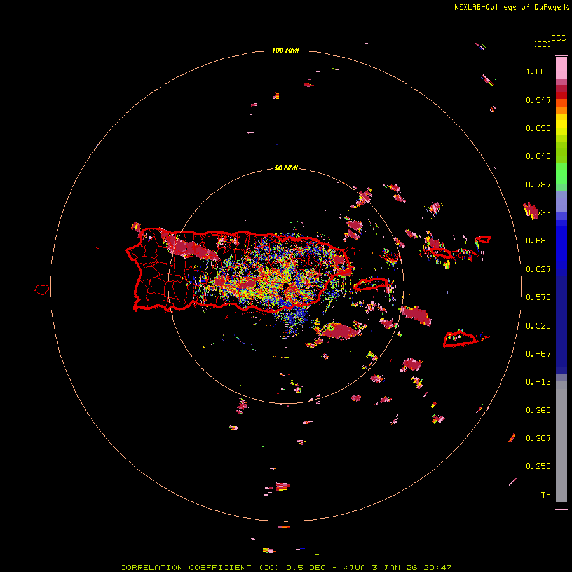
Task: Click the pink top segment of the color bar
Action: (561, 67)
